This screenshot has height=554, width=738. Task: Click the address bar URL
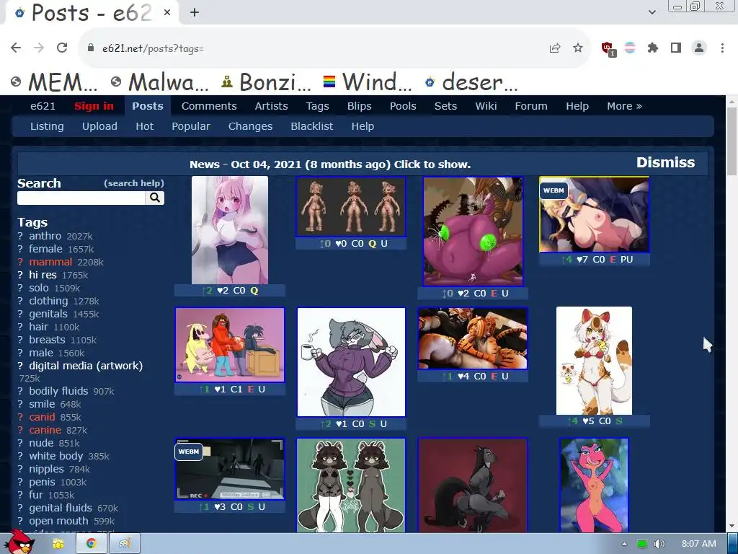point(153,48)
